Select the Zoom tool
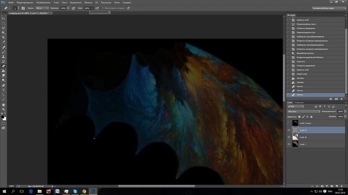 3,109
